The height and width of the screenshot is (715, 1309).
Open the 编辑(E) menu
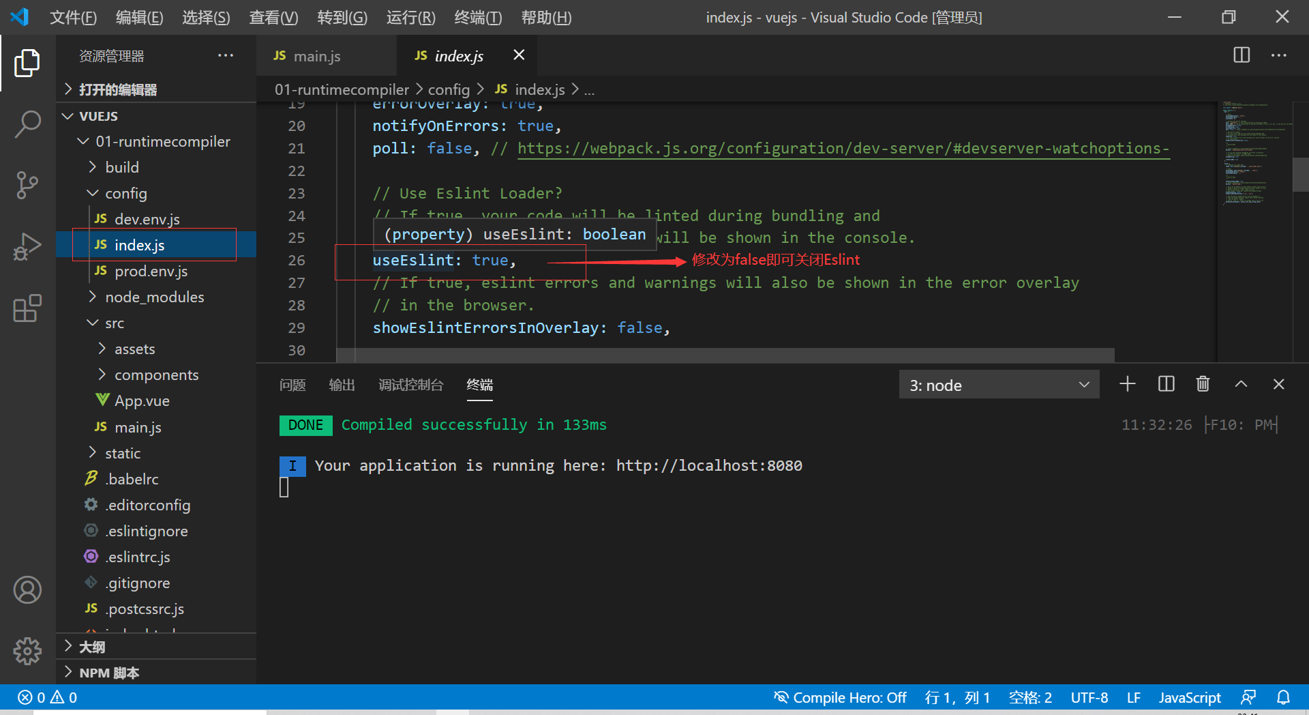click(x=140, y=17)
